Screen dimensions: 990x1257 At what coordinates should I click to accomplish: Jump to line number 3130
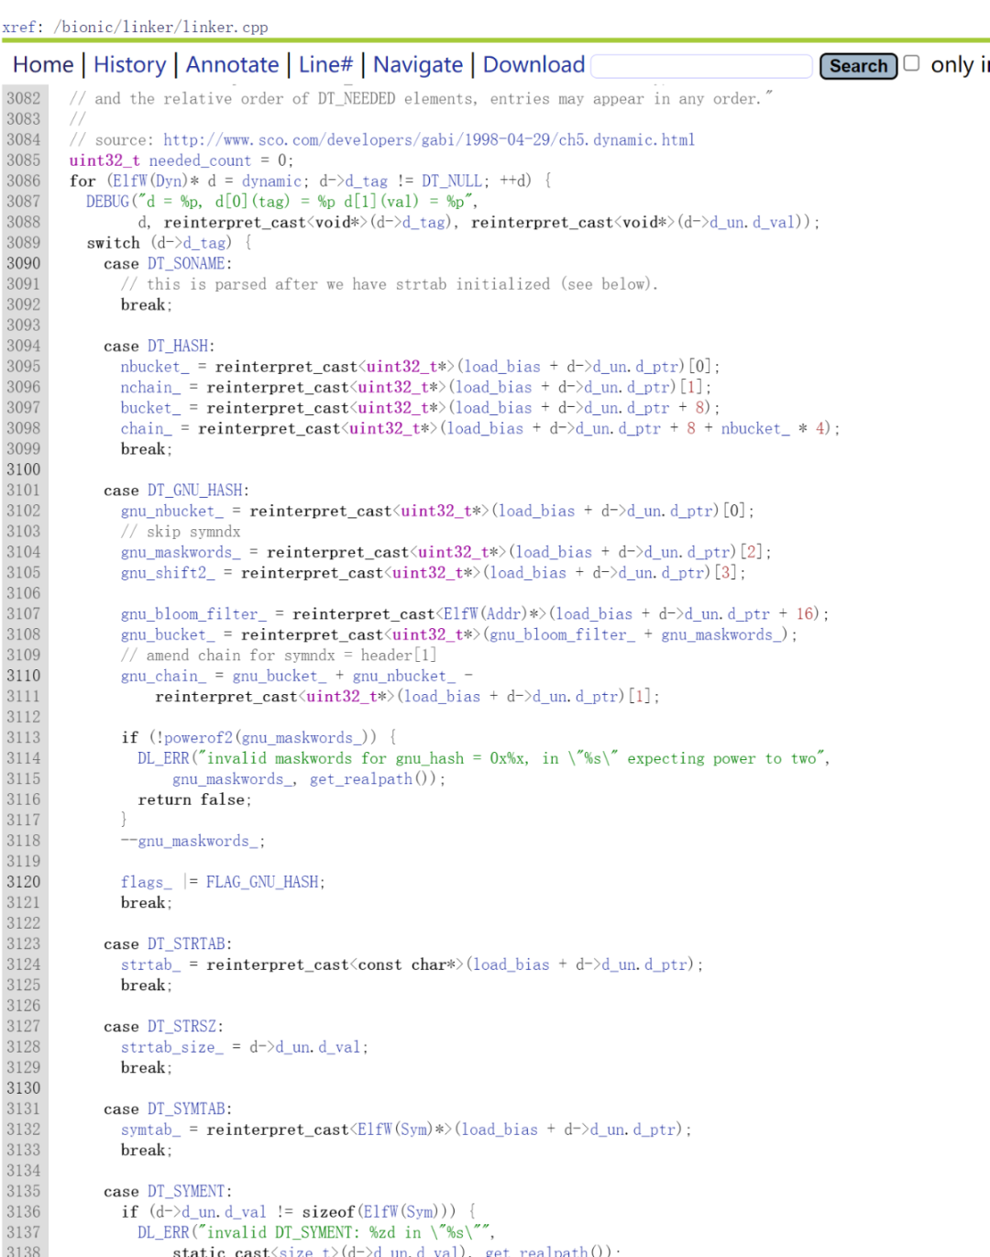click(x=23, y=1089)
